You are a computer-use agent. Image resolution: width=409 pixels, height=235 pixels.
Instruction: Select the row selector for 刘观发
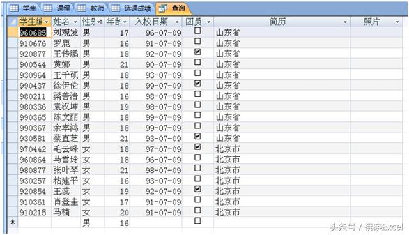(x=13, y=33)
